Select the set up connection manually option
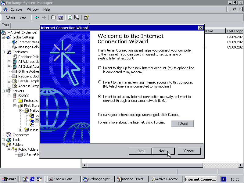This screenshot has height=183, width=244. coord(100,96)
